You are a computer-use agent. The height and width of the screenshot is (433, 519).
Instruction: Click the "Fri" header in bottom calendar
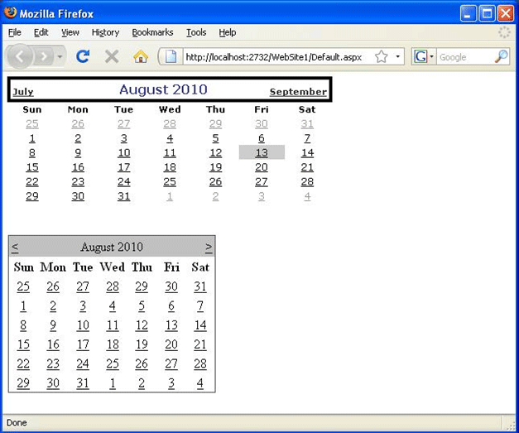click(171, 267)
